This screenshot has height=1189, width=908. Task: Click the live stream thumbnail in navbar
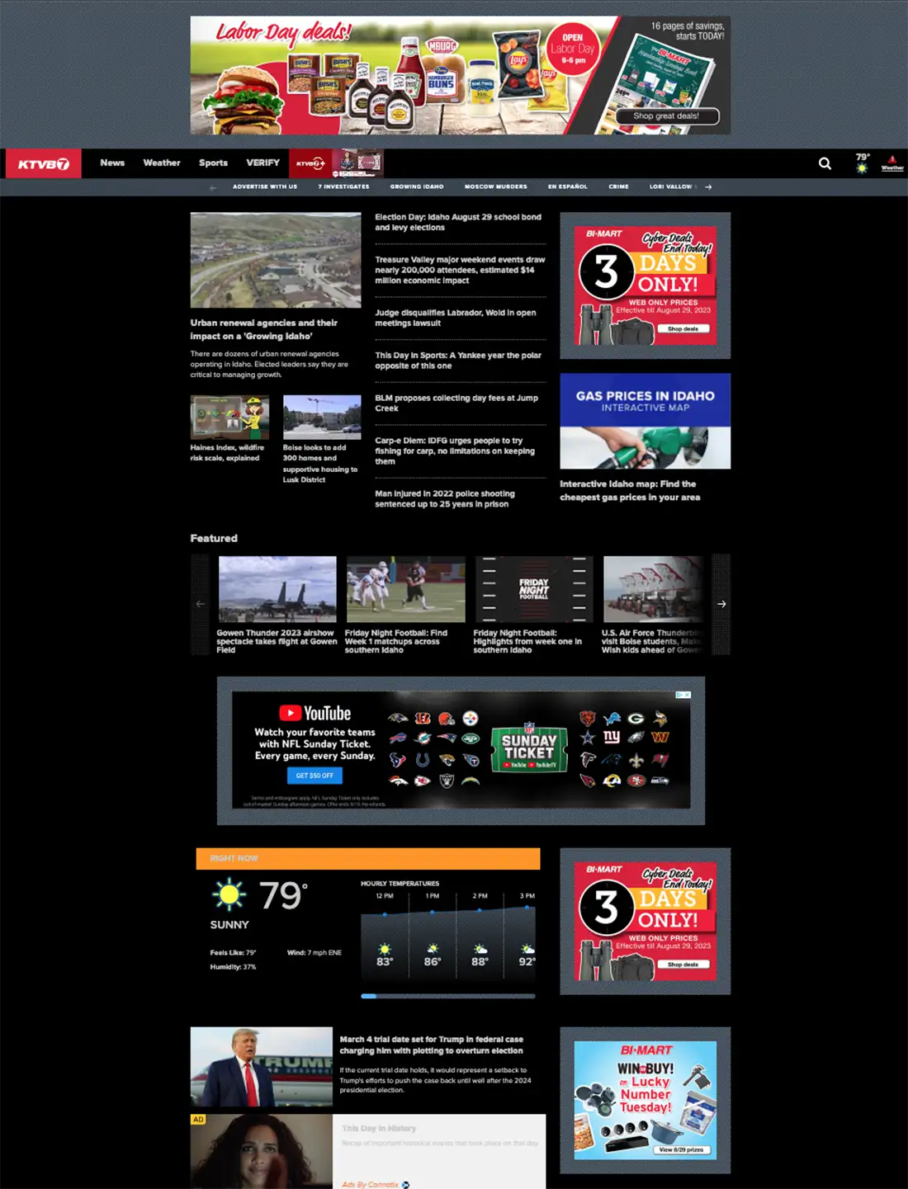coord(358,163)
